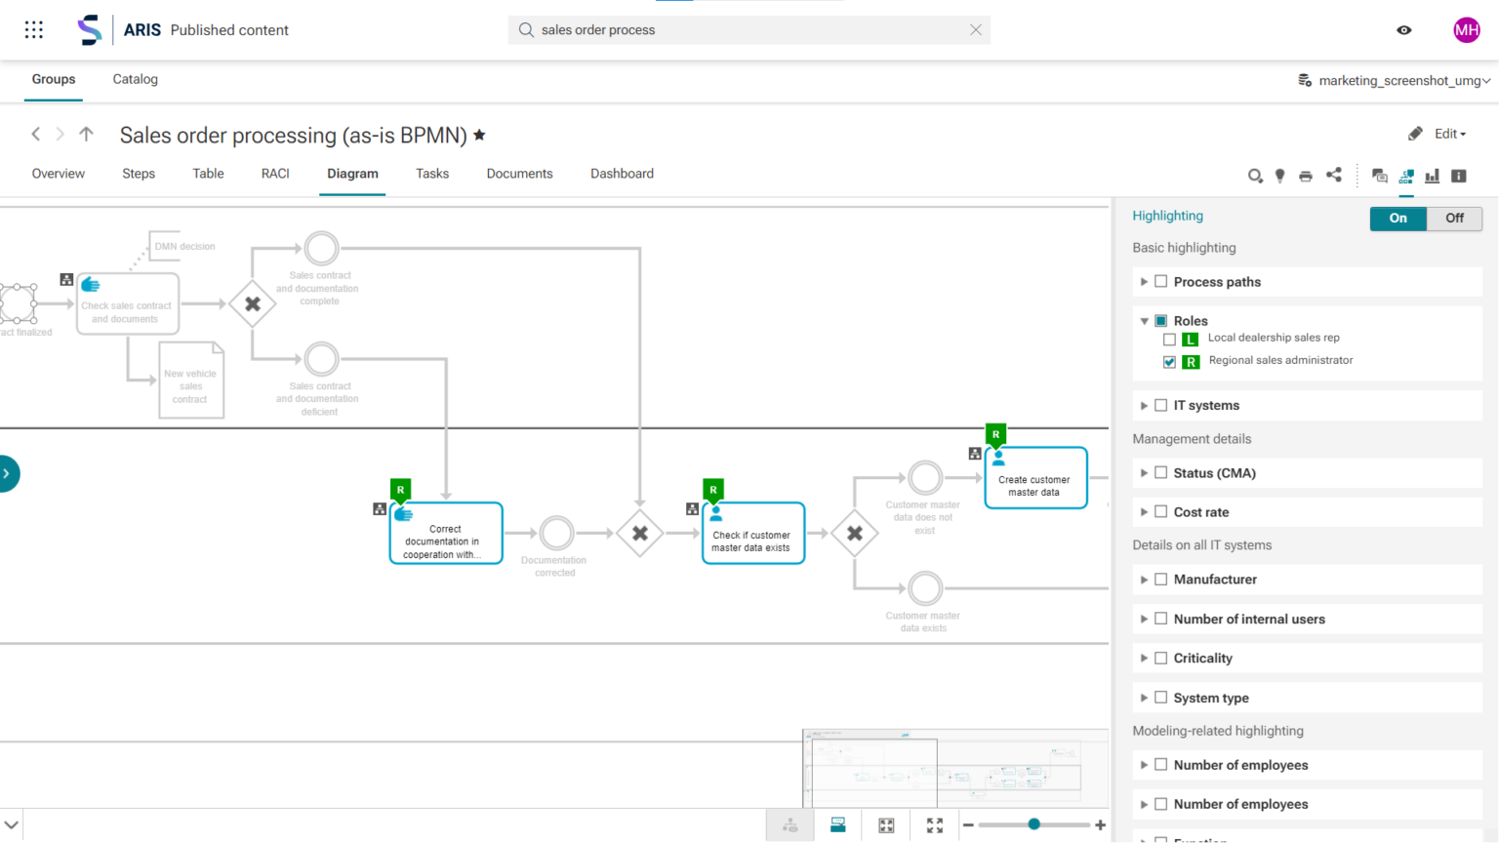Click the information panel icon
This screenshot has height=843, width=1499.
(1459, 176)
